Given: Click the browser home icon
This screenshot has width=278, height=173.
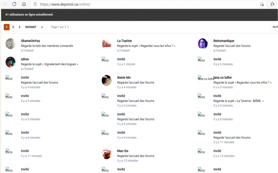Looking at the screenshot, I should pos(24,4).
